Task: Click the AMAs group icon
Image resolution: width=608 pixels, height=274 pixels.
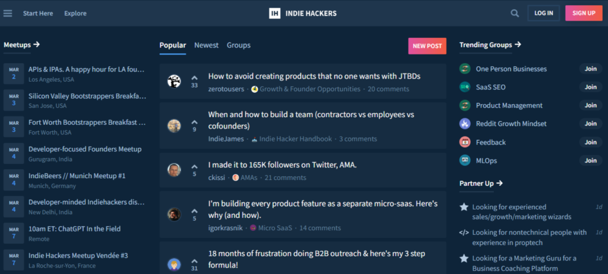Action: click(236, 178)
